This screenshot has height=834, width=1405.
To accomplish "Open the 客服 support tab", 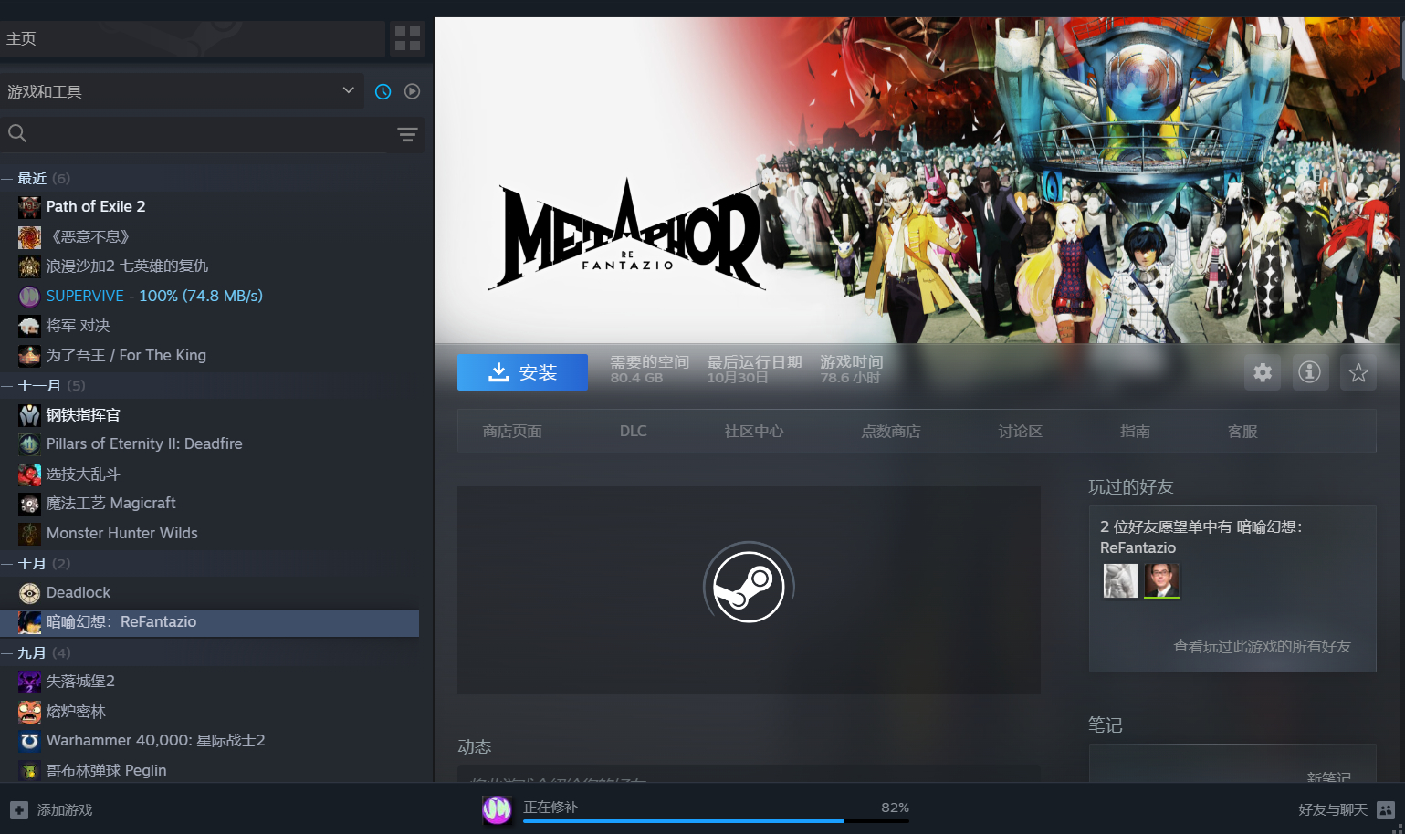I will tap(1242, 431).
